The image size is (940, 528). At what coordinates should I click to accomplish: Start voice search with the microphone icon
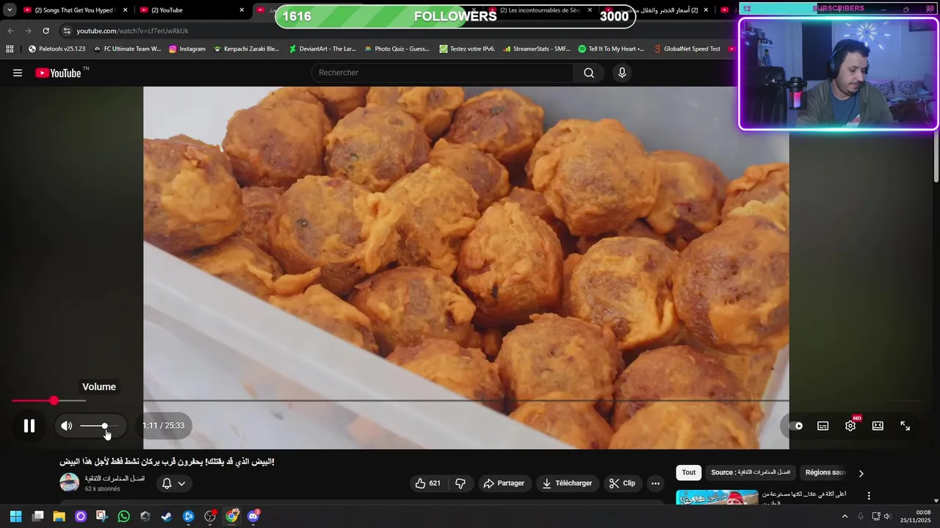click(x=622, y=73)
